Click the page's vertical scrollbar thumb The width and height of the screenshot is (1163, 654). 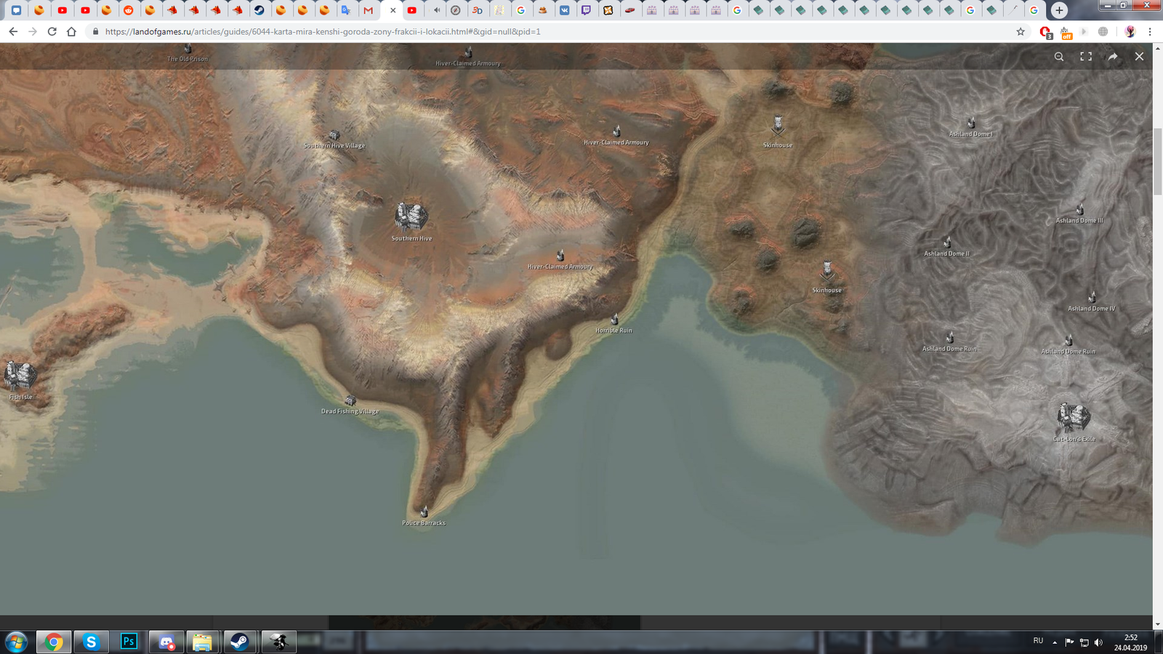click(1157, 161)
